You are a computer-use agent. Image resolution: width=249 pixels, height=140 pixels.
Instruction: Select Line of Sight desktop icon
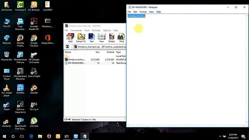click(34, 73)
